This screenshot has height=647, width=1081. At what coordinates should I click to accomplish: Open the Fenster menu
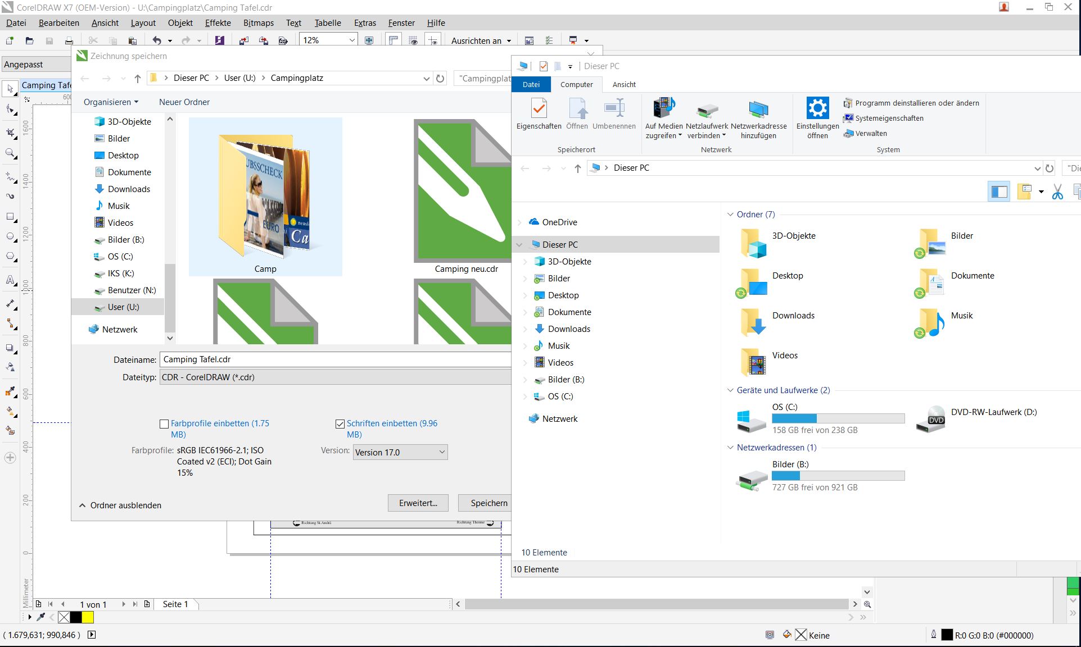click(401, 23)
